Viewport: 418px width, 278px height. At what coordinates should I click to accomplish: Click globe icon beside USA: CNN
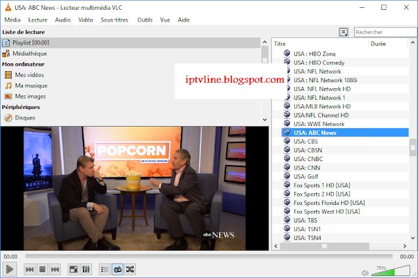click(x=287, y=167)
